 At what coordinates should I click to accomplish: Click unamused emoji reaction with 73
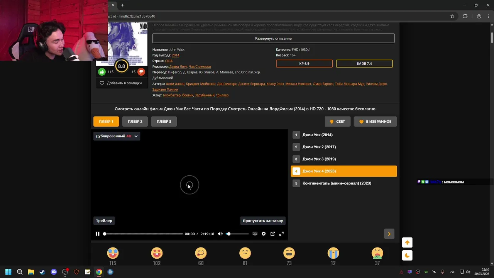(x=289, y=253)
